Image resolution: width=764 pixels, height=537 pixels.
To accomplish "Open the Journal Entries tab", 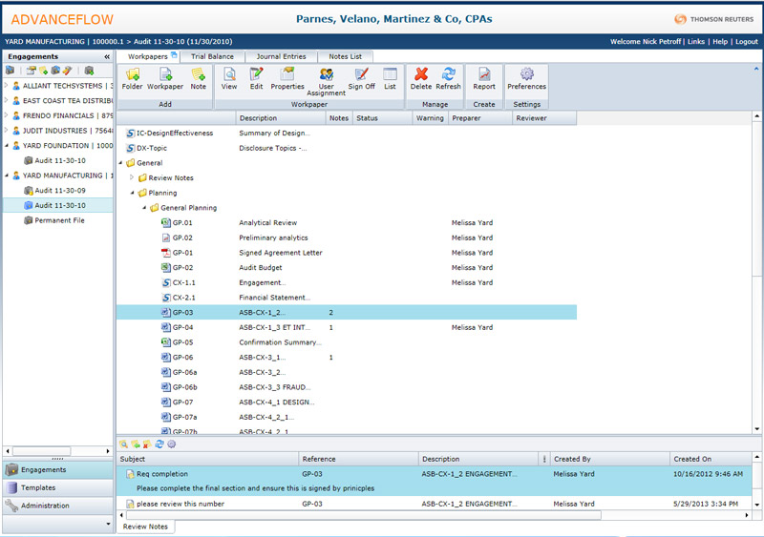I will click(281, 56).
